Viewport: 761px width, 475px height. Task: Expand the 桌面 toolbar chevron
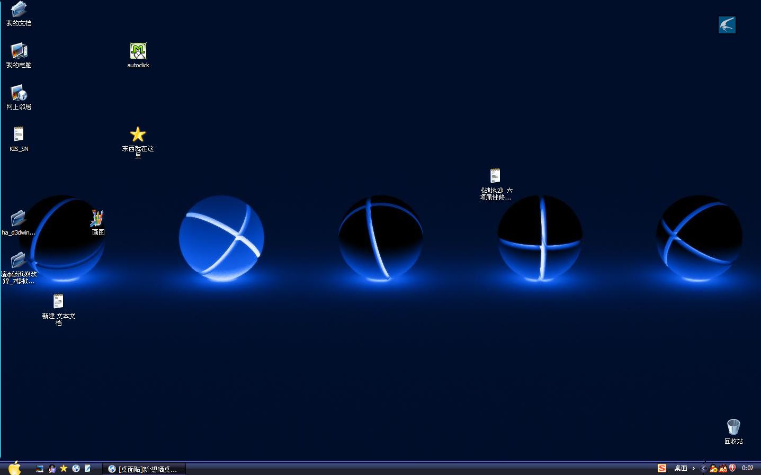tap(693, 468)
